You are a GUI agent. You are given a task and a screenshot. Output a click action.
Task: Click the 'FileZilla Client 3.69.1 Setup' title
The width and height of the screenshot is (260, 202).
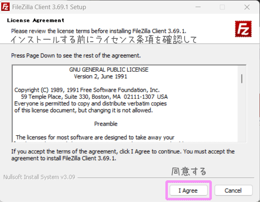click(x=49, y=7)
